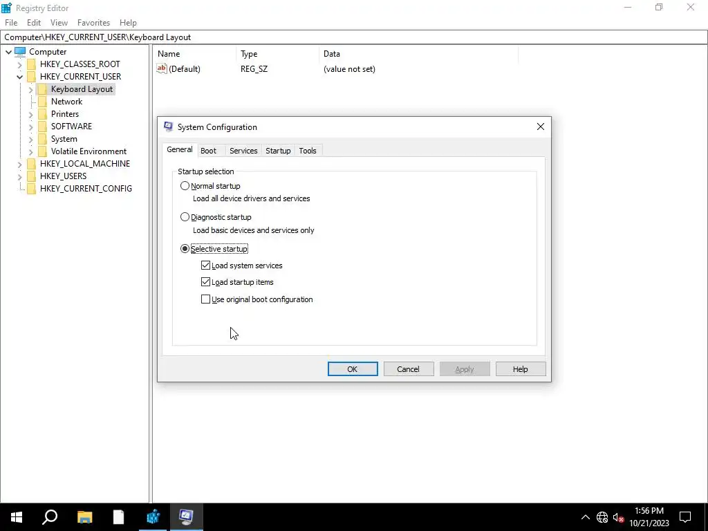Click the SOFTWARE folder icon
Viewport: 708px width, 531px height.
coord(42,127)
